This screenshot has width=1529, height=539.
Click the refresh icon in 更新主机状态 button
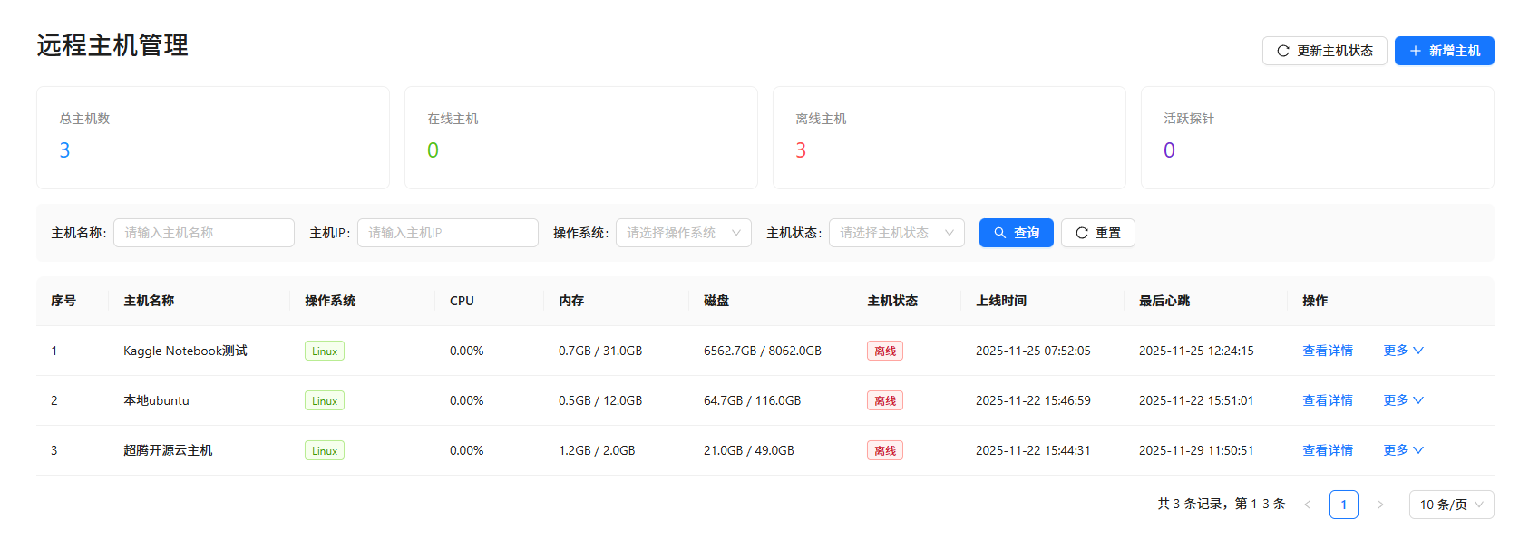pyautogui.click(x=1282, y=51)
